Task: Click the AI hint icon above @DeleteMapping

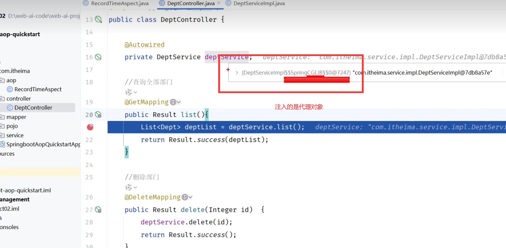Action: pyautogui.click(x=128, y=187)
